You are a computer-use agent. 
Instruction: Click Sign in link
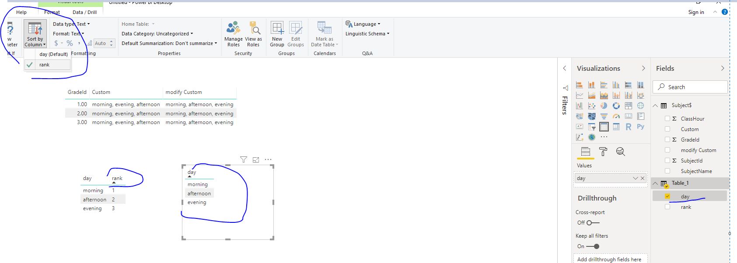coord(696,12)
